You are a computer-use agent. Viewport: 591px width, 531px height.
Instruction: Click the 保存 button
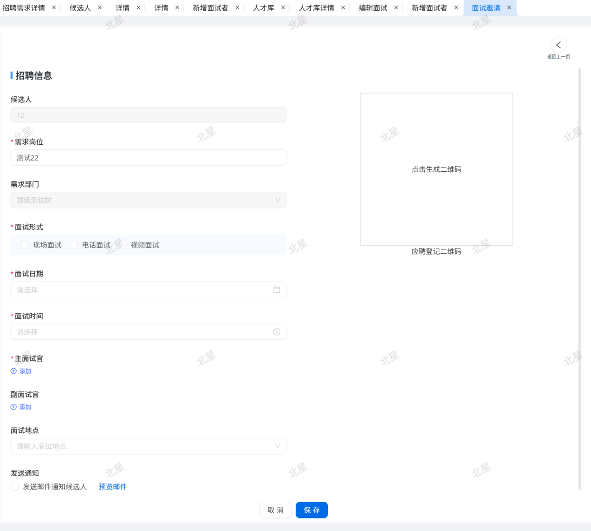point(312,510)
